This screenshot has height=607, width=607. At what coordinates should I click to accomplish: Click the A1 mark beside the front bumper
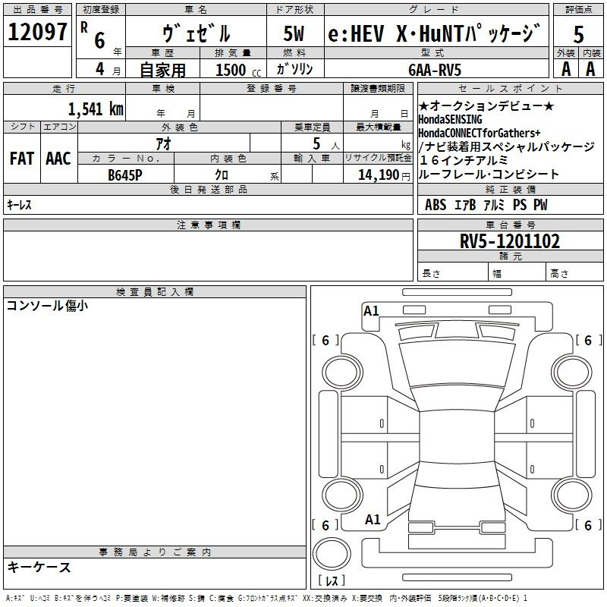pos(371,311)
